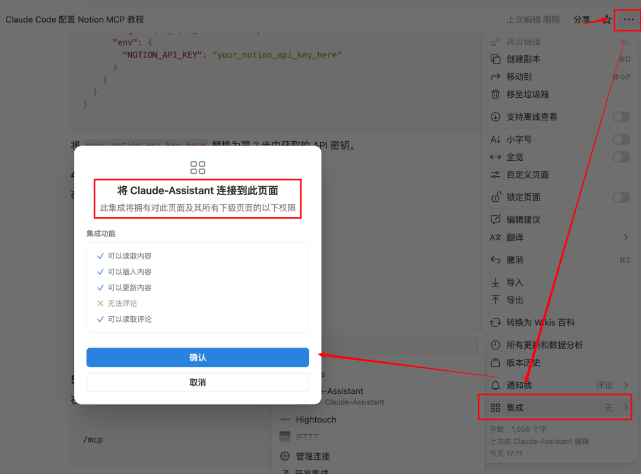Click the 上次编辑 刚刚 timestamp
641x474 pixels.
pos(533,20)
